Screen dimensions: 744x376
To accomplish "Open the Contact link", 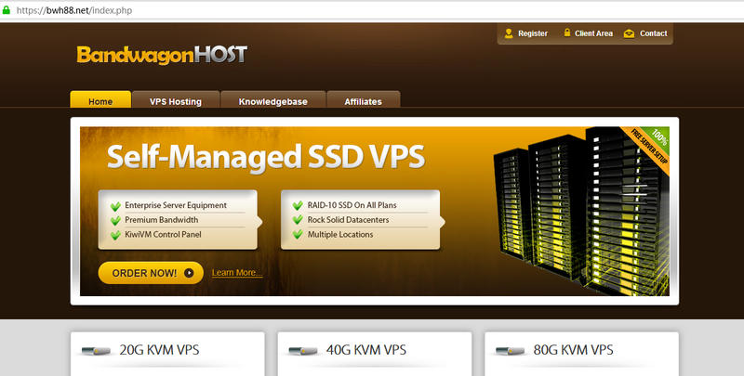I will (x=653, y=33).
